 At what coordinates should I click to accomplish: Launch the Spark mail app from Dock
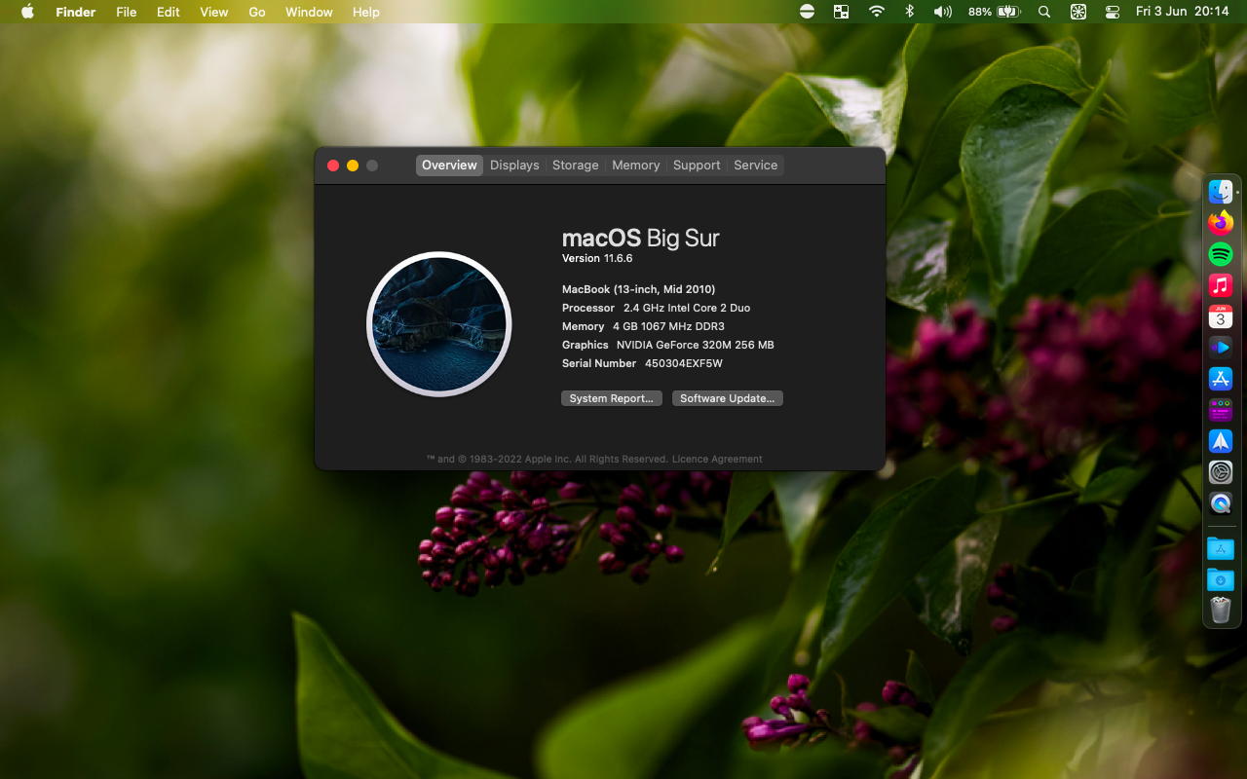1221,441
